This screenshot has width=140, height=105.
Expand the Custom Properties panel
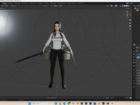pos(138,83)
